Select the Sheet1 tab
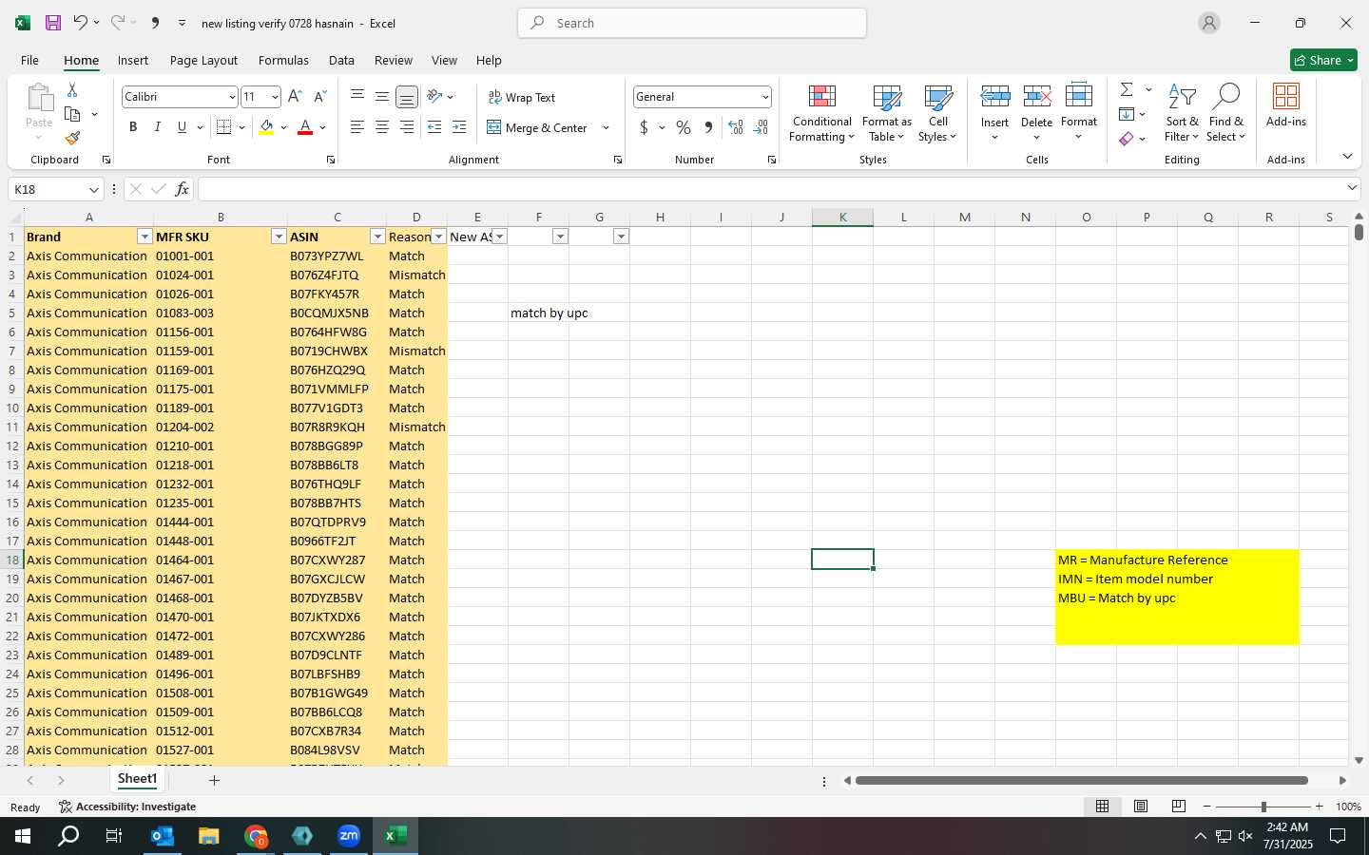The image size is (1369, 855). (x=137, y=779)
